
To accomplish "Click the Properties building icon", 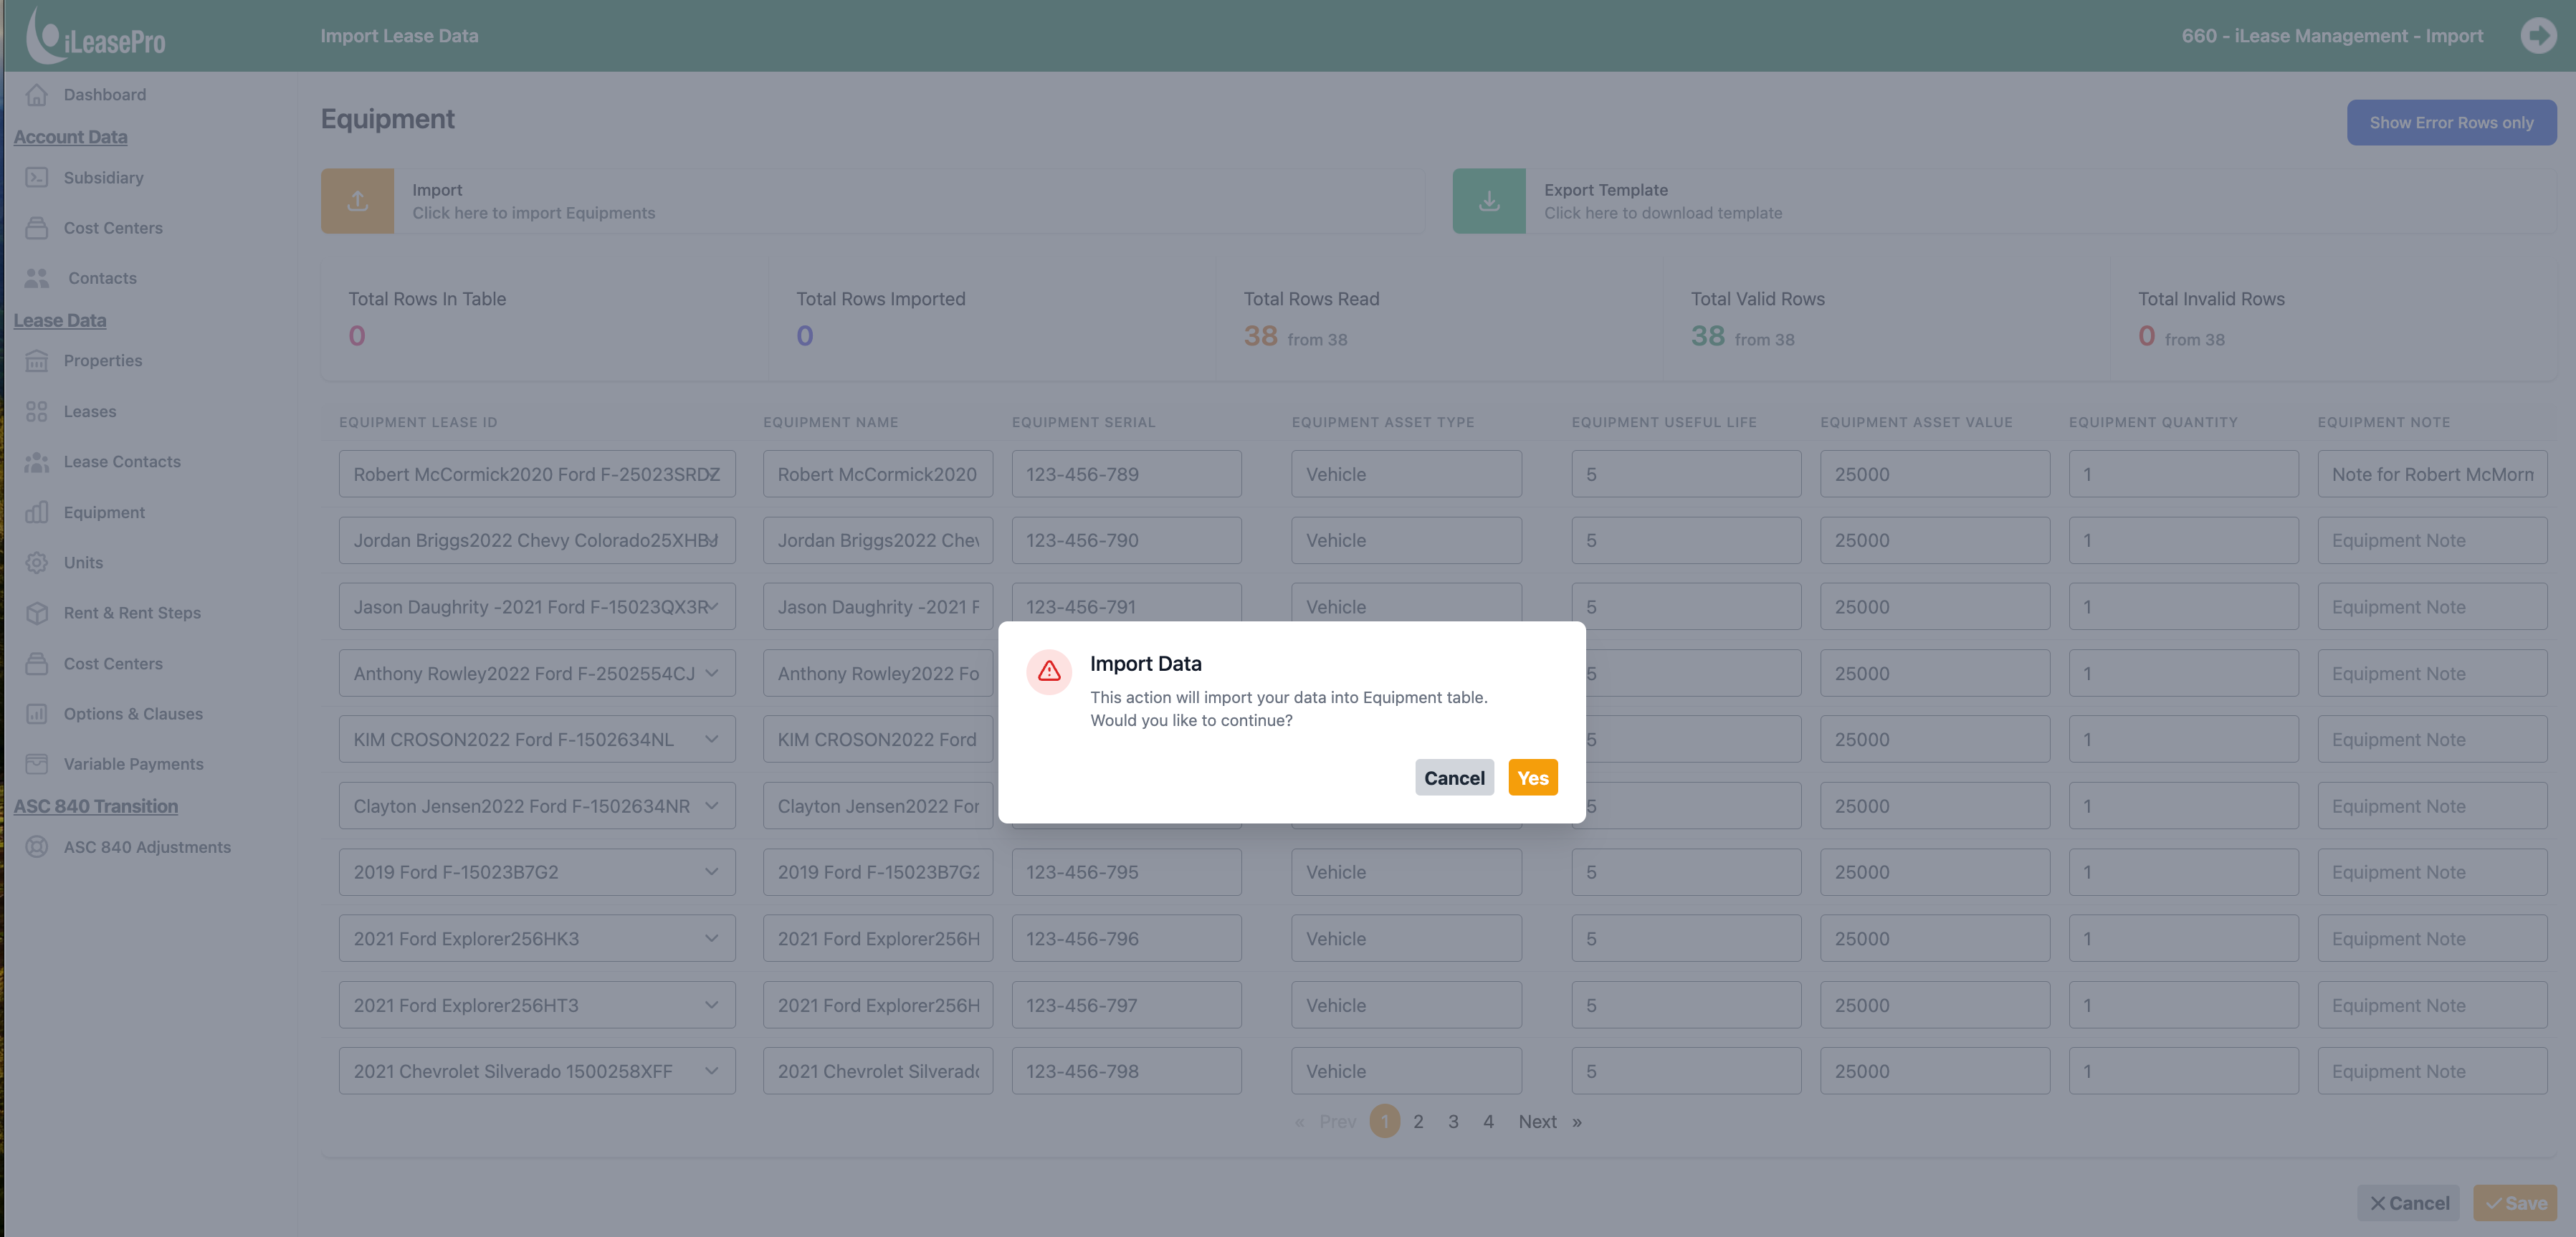I will coord(37,361).
